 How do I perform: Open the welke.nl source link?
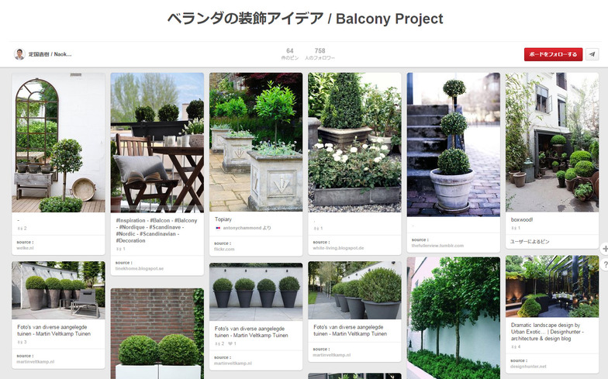click(25, 248)
